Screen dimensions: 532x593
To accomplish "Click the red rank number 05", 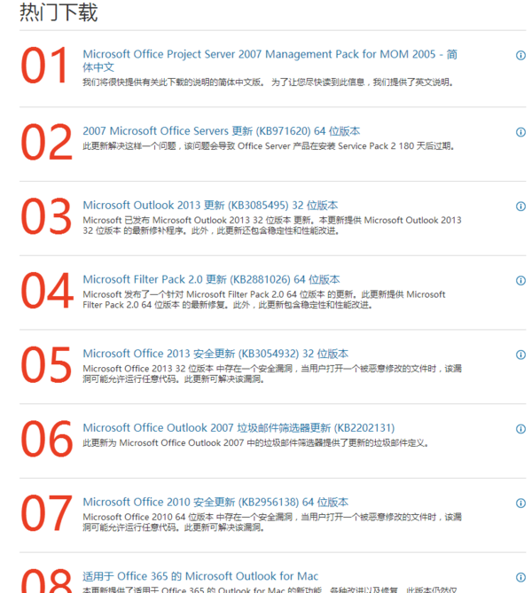I will click(x=46, y=364).
